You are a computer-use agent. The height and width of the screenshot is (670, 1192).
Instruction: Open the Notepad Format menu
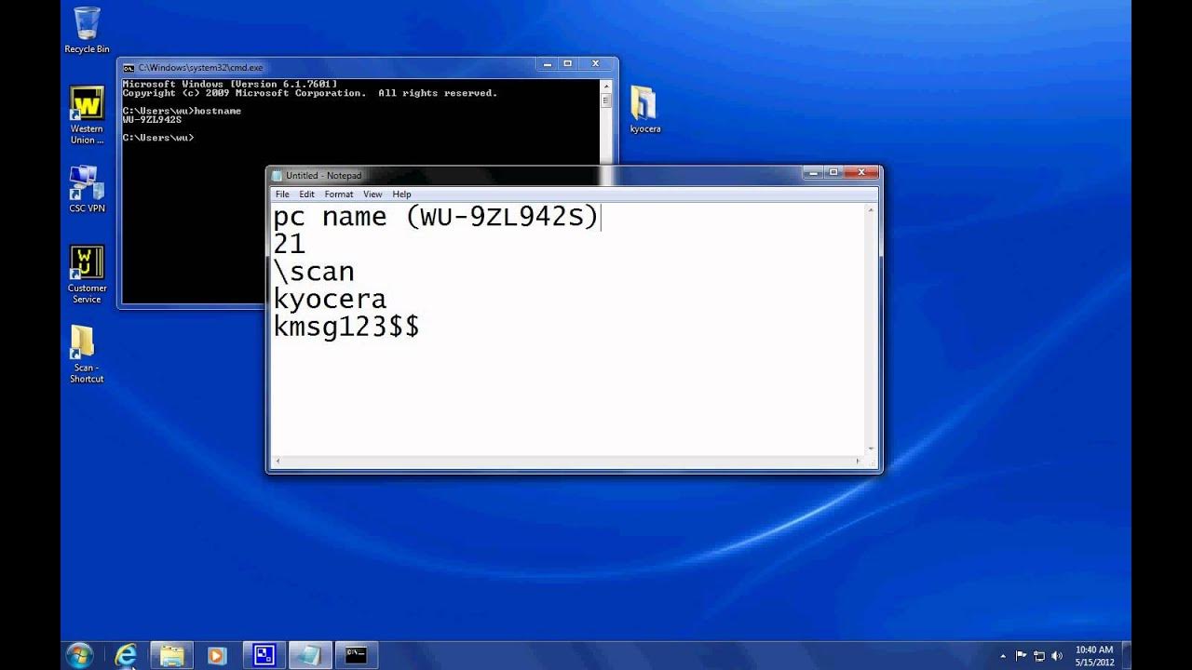point(339,194)
